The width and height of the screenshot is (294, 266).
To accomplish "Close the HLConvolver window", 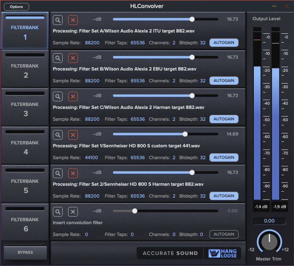I will 287,6.
